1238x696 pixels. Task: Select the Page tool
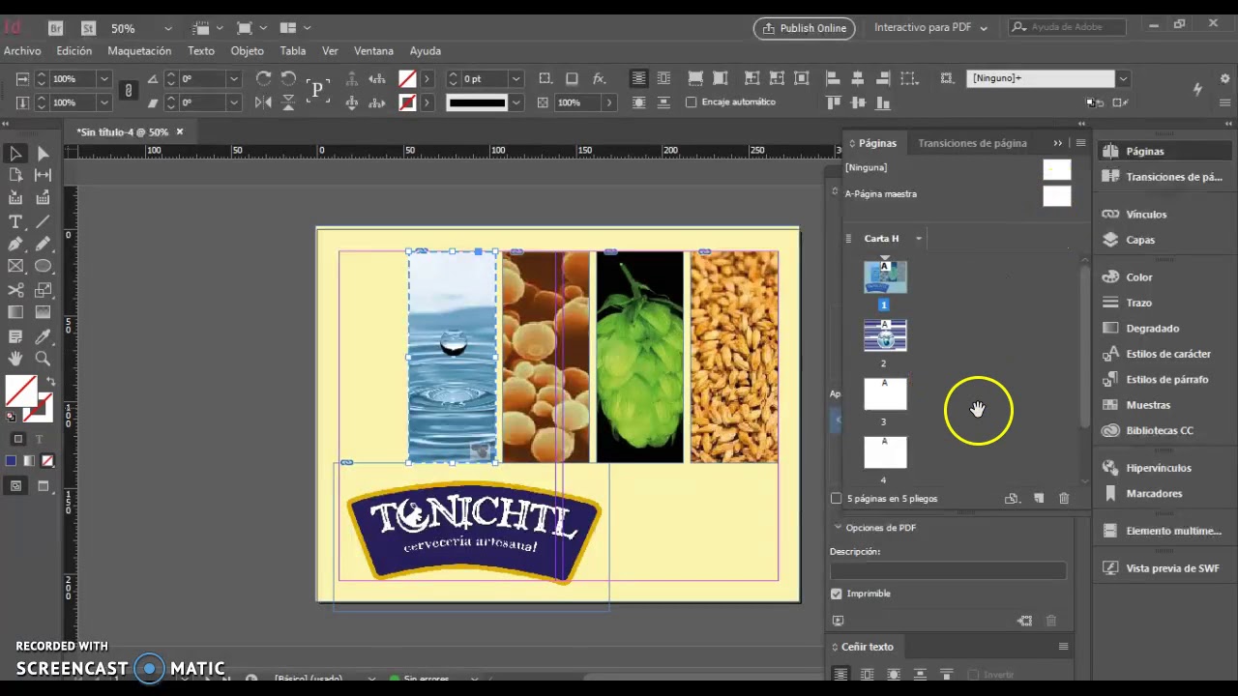15,175
